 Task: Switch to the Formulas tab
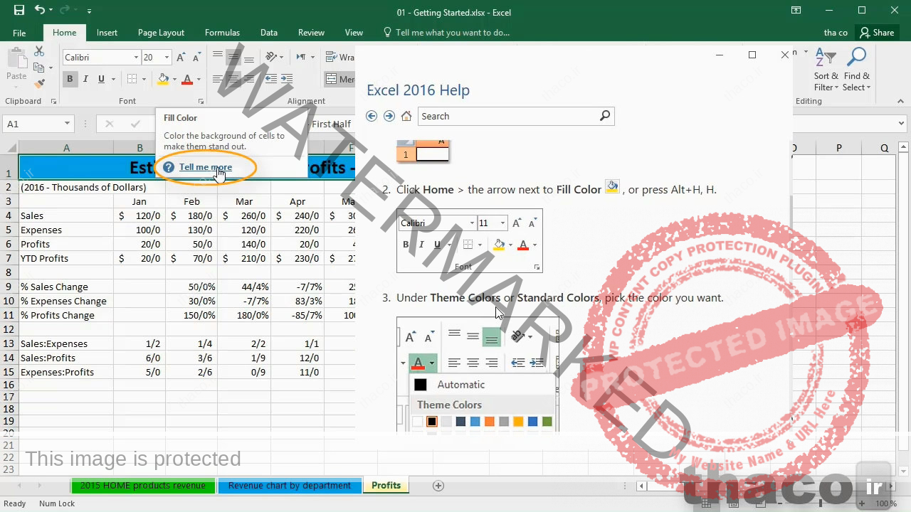[x=222, y=33]
